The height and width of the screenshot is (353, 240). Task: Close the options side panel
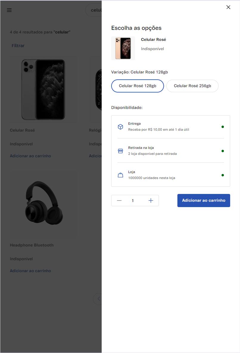(228, 7)
